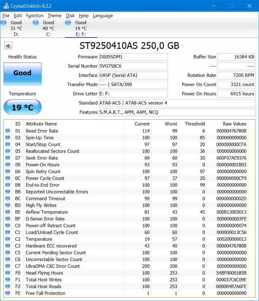This screenshot has width=259, height=301.
Task: Open the Disk menu
Action: pos(70,15)
